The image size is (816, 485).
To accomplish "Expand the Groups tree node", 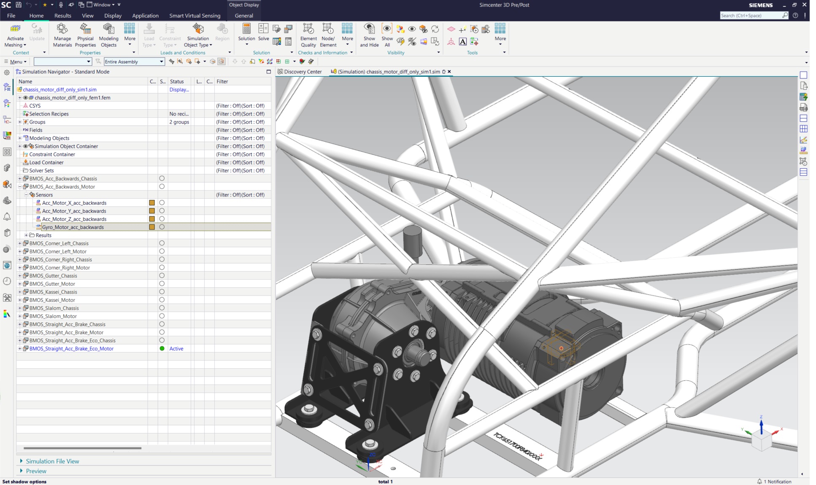I will click(x=20, y=122).
